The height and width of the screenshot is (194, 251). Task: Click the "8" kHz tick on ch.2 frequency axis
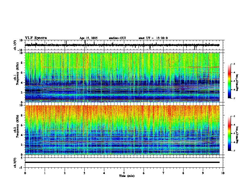22,115
